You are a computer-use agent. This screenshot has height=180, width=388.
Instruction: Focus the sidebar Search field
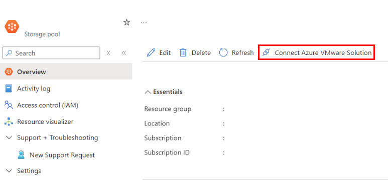[x=51, y=53]
